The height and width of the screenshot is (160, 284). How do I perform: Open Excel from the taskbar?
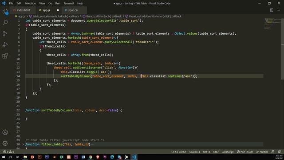pos(62,157)
